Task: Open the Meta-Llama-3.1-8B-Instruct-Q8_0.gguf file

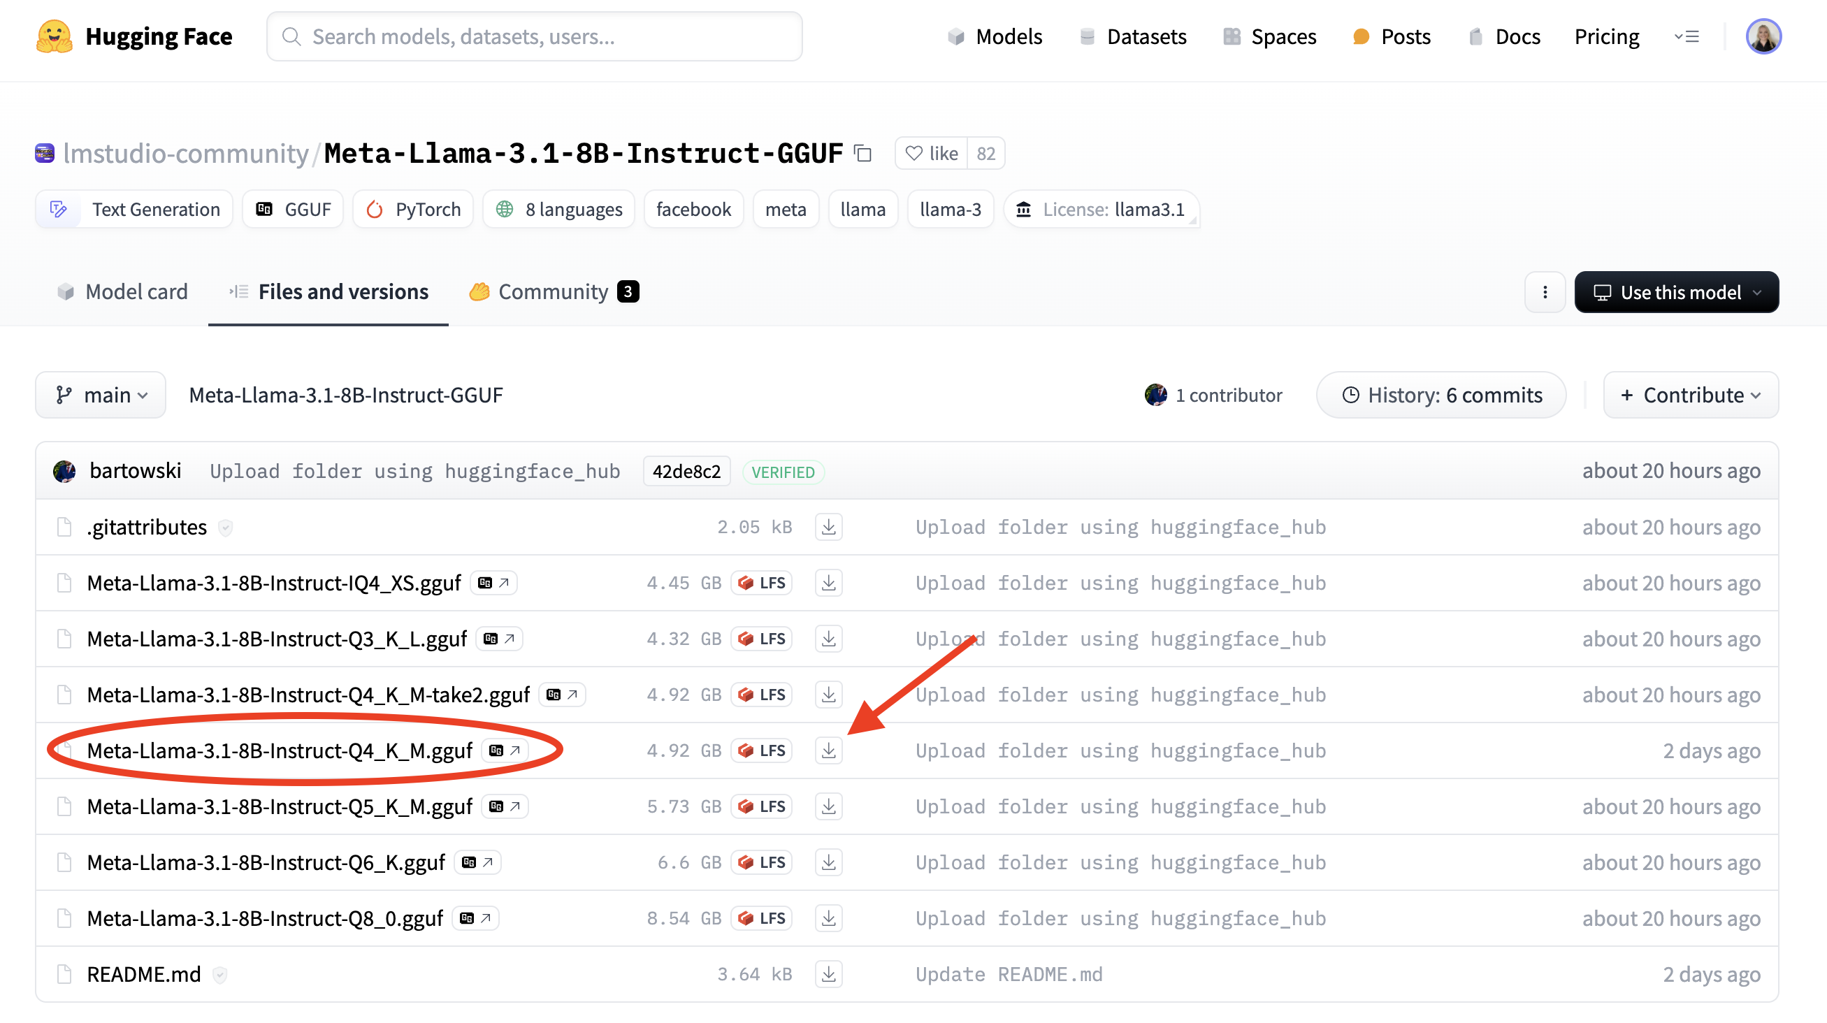Action: click(x=266, y=920)
